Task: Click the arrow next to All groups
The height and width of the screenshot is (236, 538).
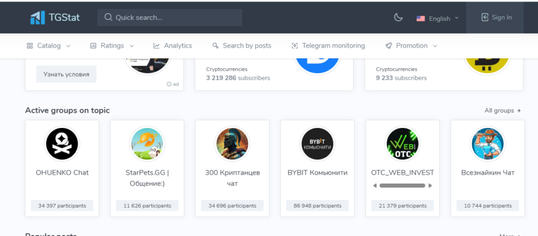Action: pyautogui.click(x=519, y=111)
